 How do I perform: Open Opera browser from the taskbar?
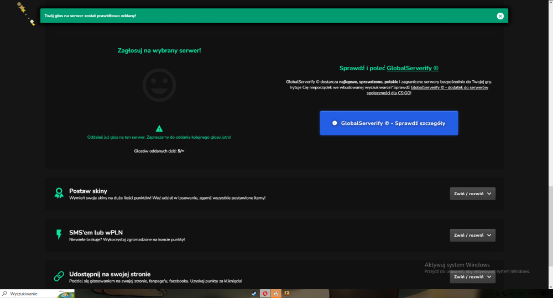pos(265,294)
